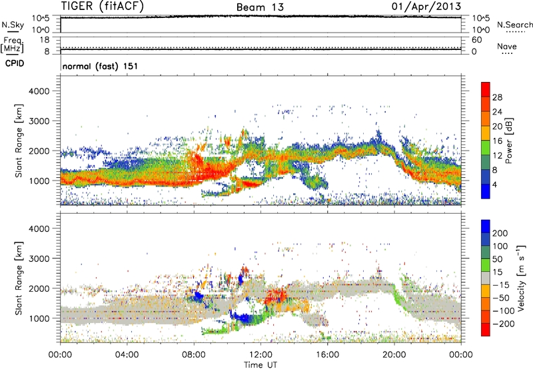Viewport: 533px width, 369px height.
Task: Click the gray segment of Velocity colorbar
Action: pyautogui.click(x=486, y=278)
